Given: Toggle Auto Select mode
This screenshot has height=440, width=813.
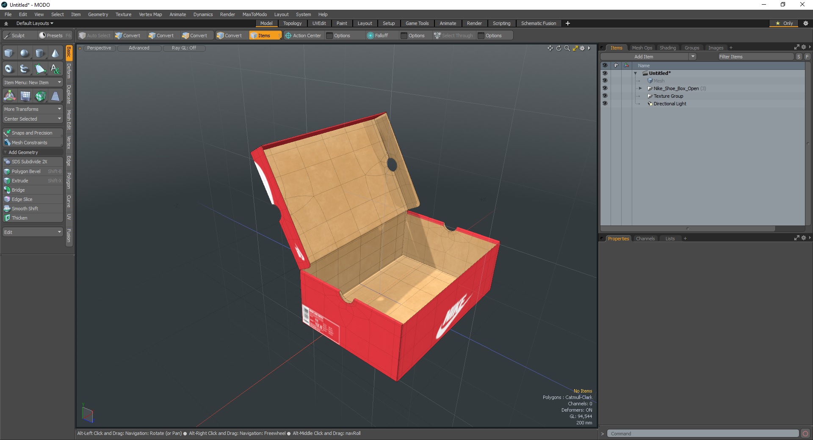Looking at the screenshot, I should click(x=94, y=36).
